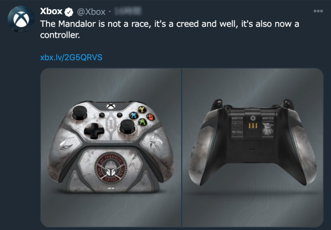Screen dimensions: 331x230
Task: Click the controller's left thumbstick
Action: coord(80,113)
